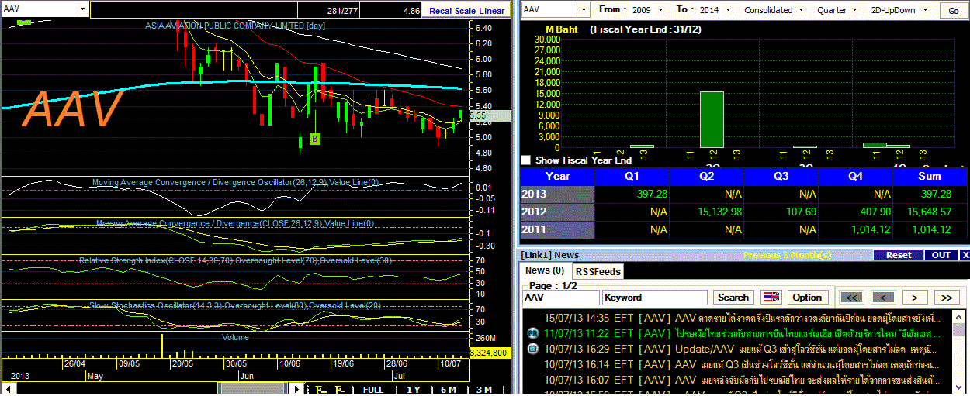This screenshot has width=970, height=396.
Task: Go to last news page with >> button
Action: (x=947, y=298)
